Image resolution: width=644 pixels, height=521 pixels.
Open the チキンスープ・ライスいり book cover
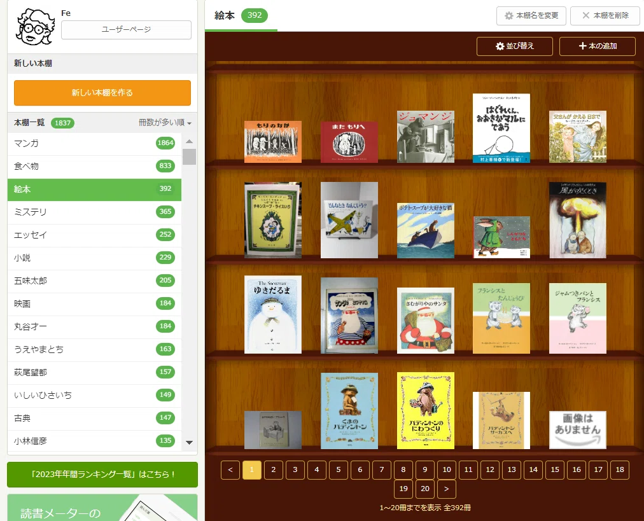(x=273, y=220)
